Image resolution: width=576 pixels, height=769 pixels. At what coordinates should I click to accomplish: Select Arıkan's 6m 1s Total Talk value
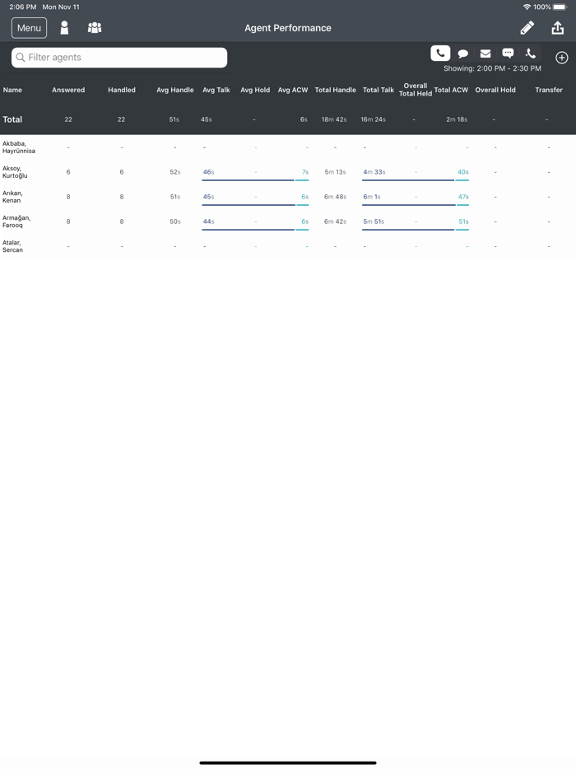point(372,197)
